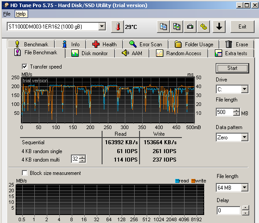Click the camera save screenshot icon
Screen dimensions: 259x223
[190, 27]
